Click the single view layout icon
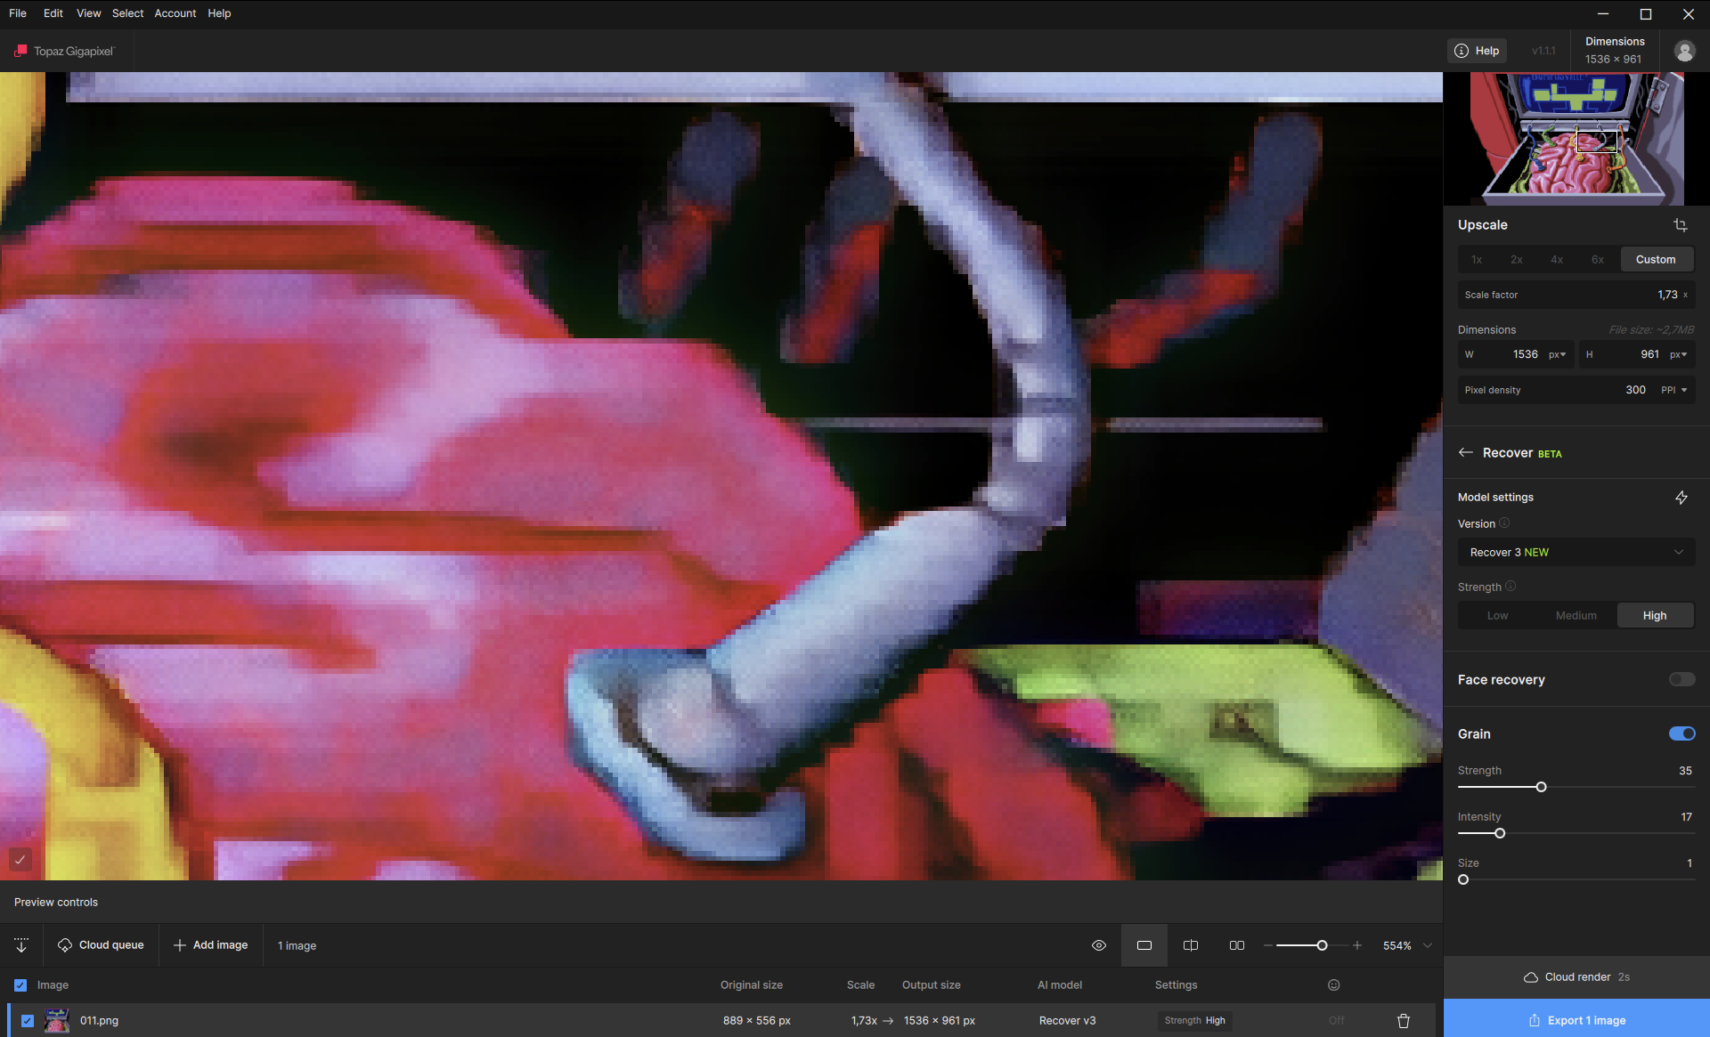 click(1144, 945)
